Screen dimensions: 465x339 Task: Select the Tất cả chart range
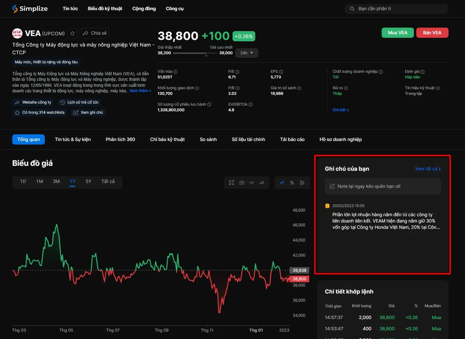(x=108, y=182)
